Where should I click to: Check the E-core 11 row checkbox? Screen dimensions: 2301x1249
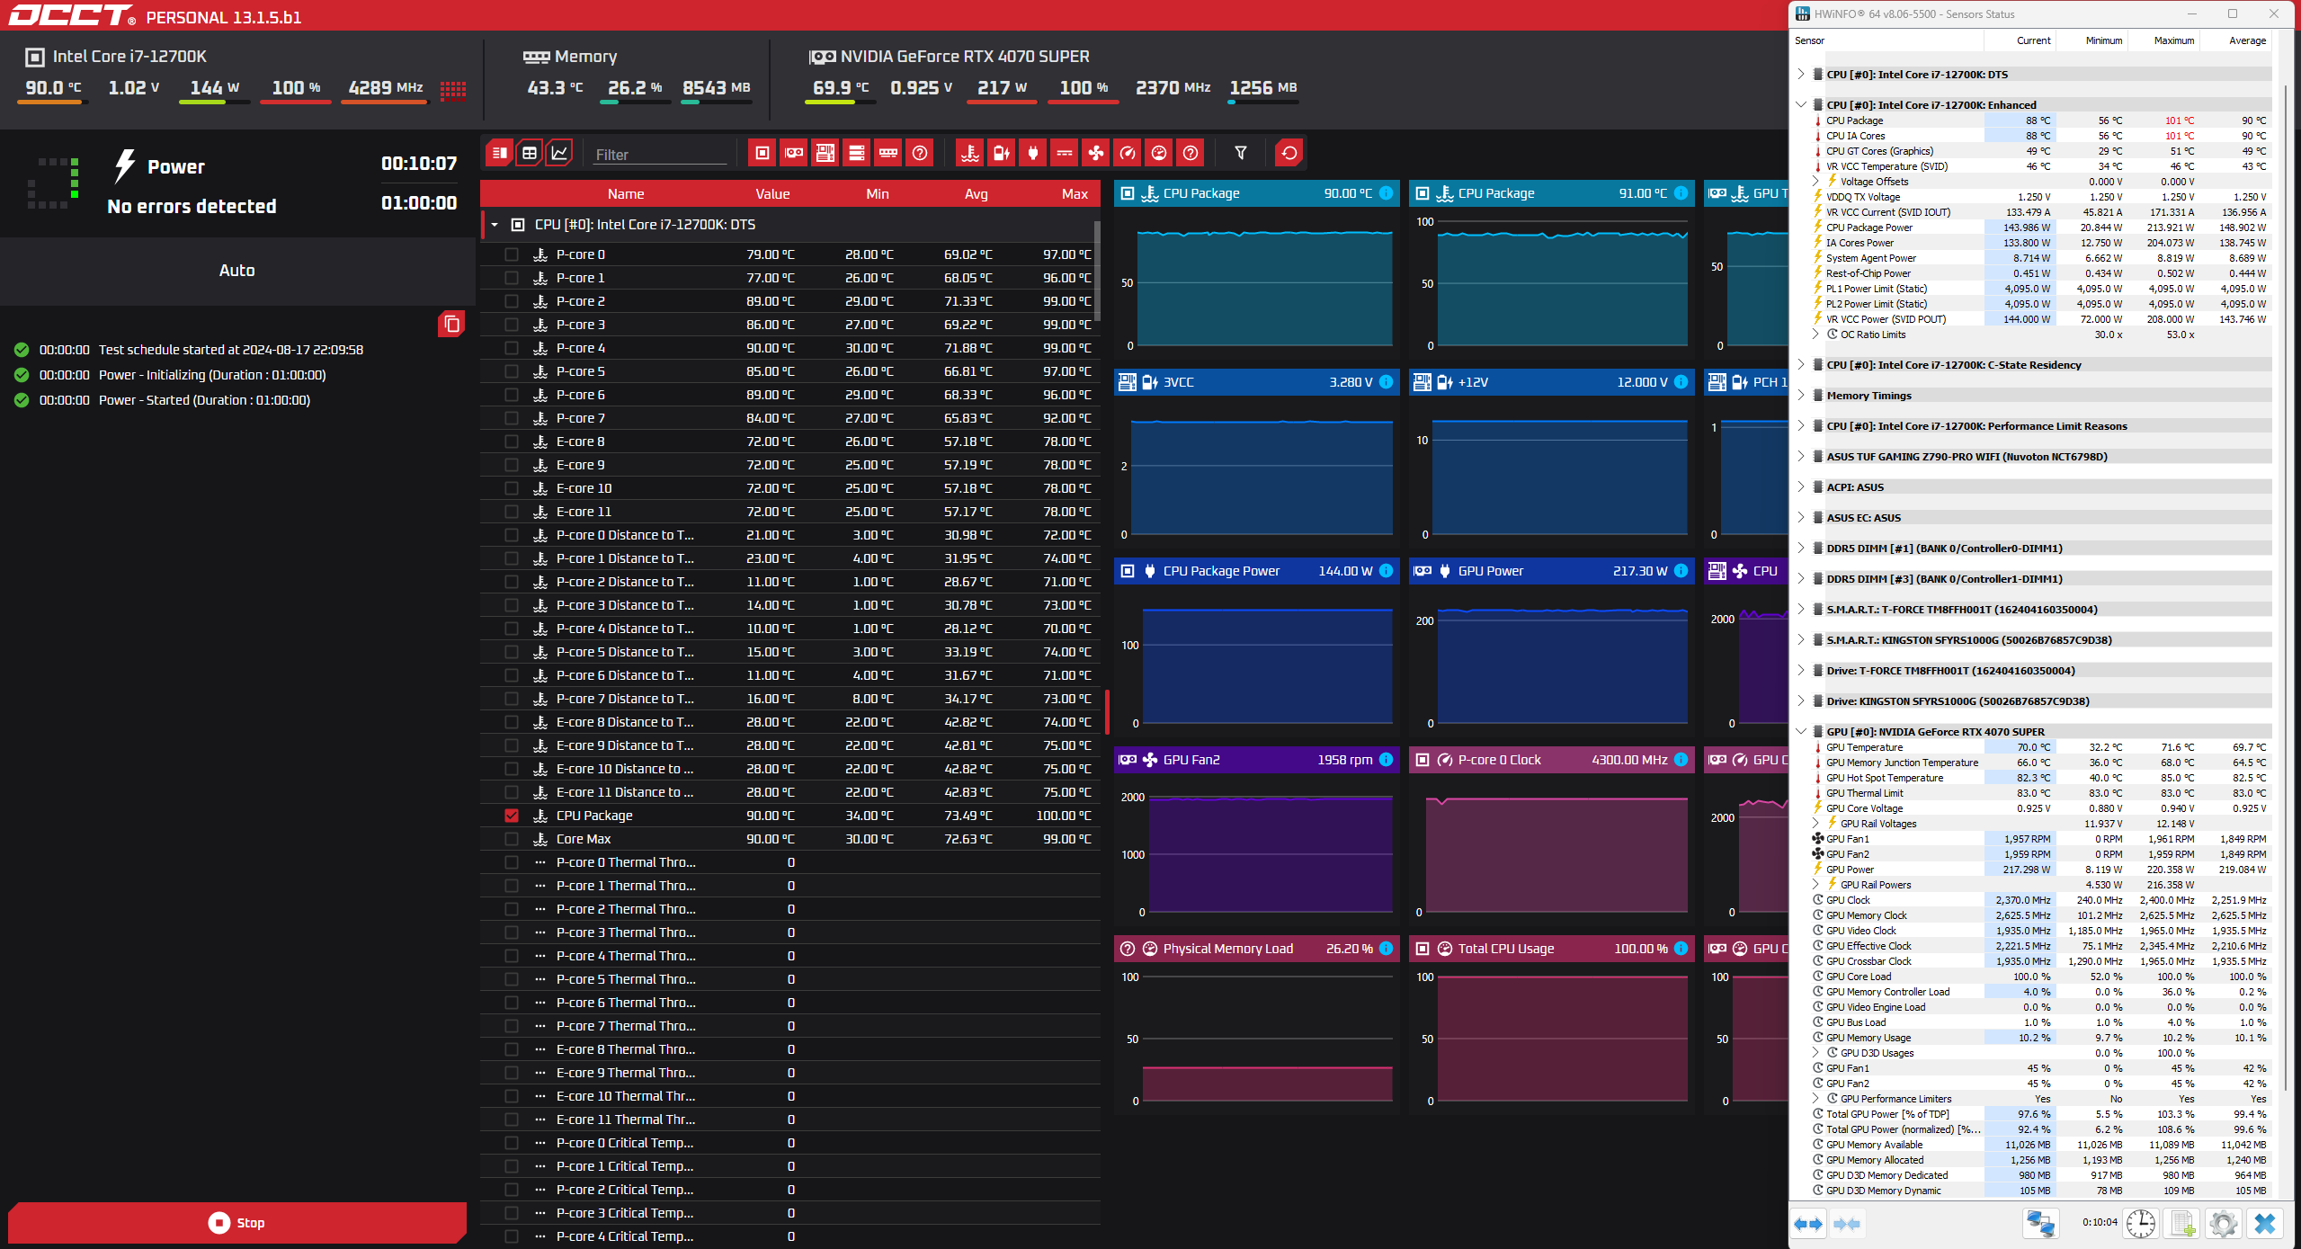512,512
